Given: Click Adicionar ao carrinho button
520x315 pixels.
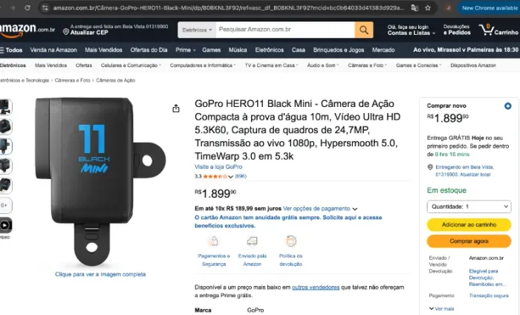Looking at the screenshot, I should click(x=469, y=225).
